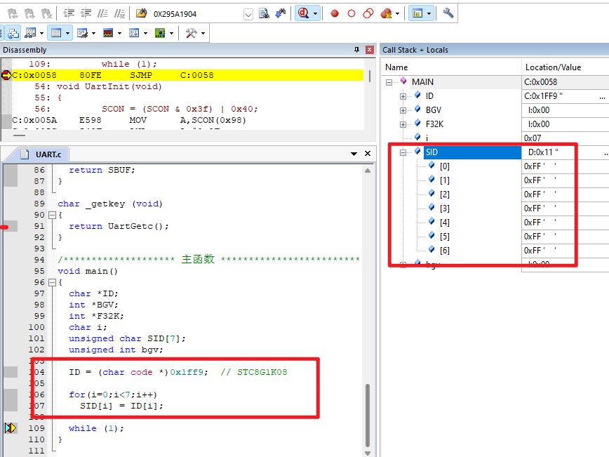Close the Disassembly panel
This screenshot has height=457, width=609.
pos(369,50)
